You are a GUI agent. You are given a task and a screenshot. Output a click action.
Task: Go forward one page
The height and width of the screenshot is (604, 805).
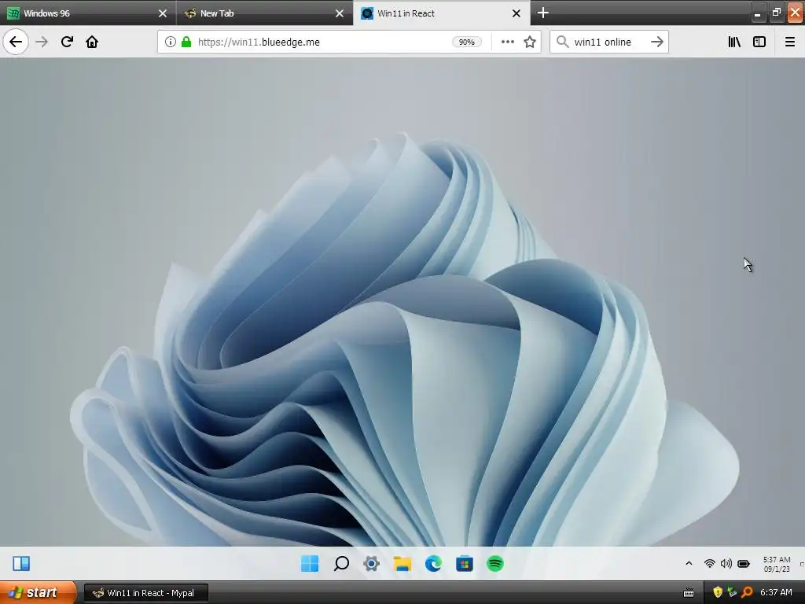(x=42, y=42)
